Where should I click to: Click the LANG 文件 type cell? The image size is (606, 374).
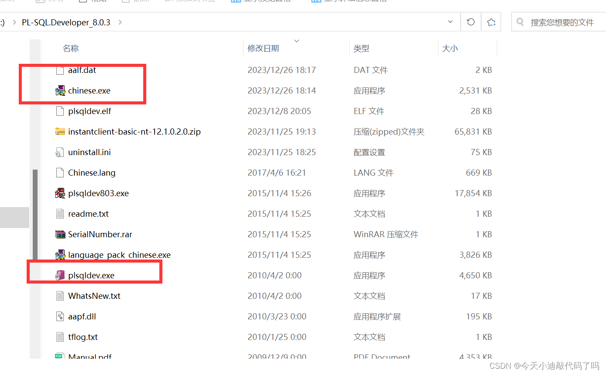(x=373, y=173)
